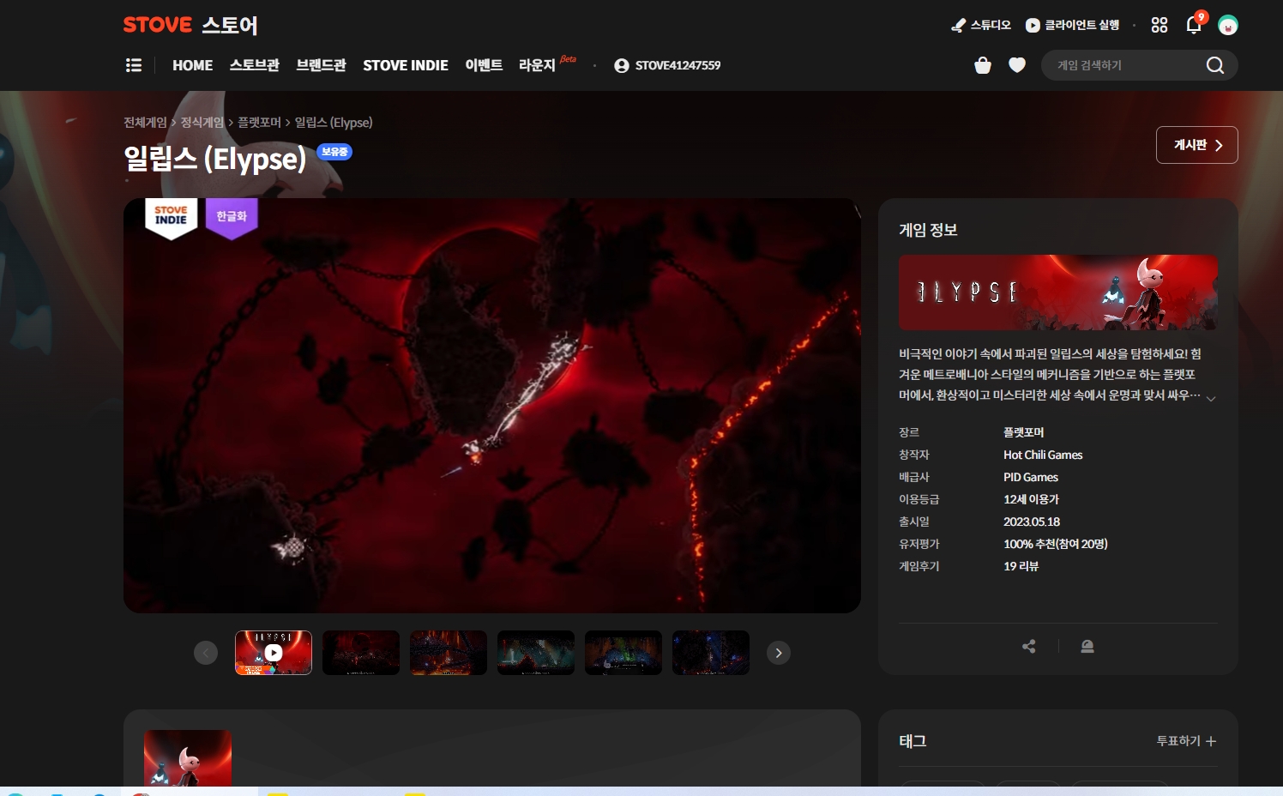Click the 한글화 badge on the video
The image size is (1283, 796).
point(232,218)
